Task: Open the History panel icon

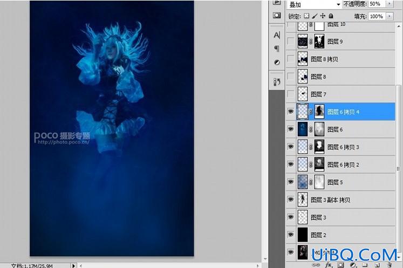Action: (277, 82)
